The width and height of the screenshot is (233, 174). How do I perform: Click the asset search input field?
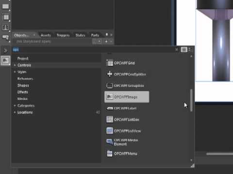click(x=94, y=50)
